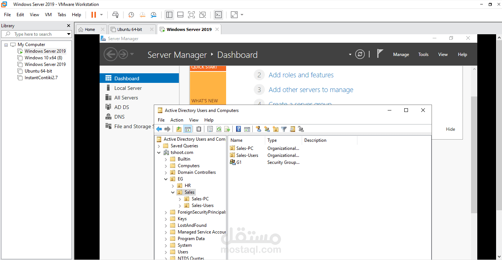
Task: Collapse the Sales organizational unit
Action: point(173,192)
